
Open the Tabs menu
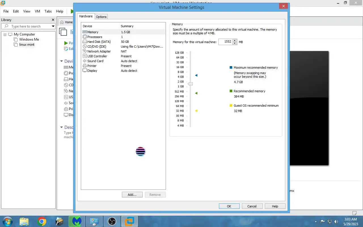pyautogui.click(x=48, y=11)
